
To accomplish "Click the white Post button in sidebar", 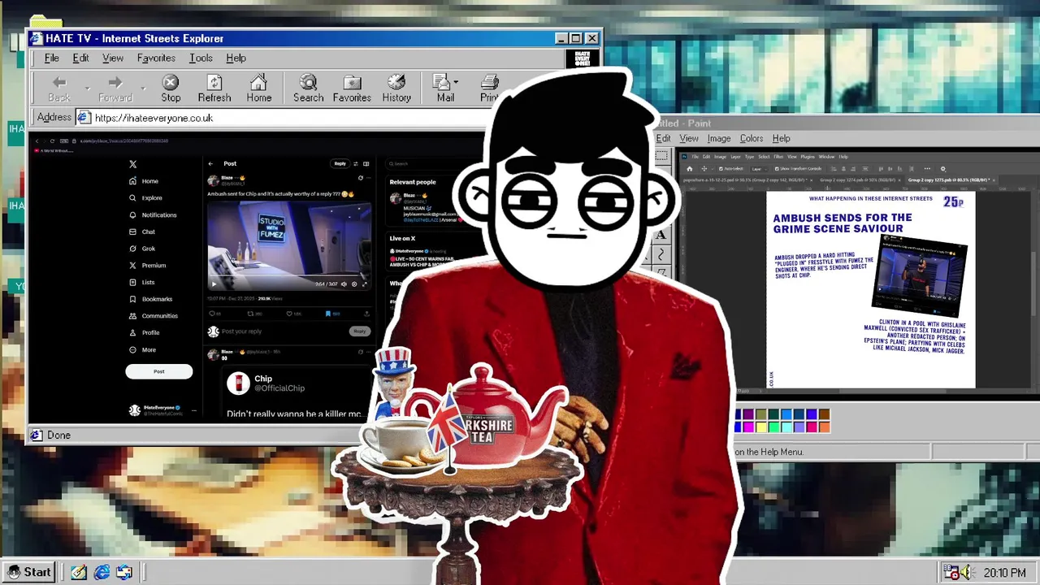I will click(159, 371).
